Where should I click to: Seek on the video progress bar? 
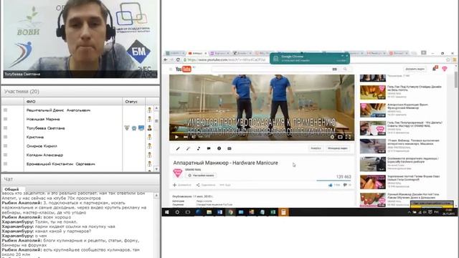pyautogui.click(x=262, y=133)
